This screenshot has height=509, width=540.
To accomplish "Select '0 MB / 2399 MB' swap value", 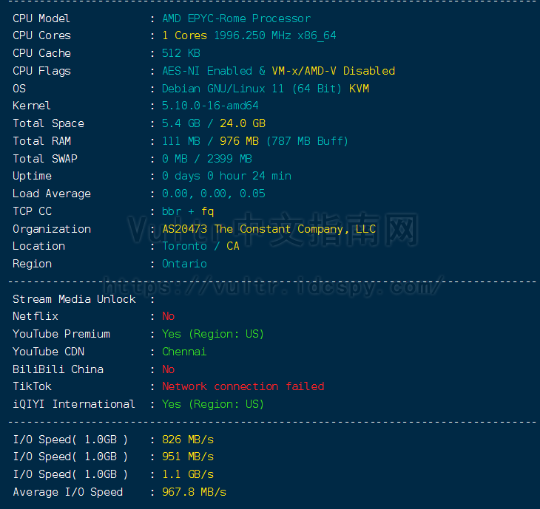I will [x=207, y=159].
